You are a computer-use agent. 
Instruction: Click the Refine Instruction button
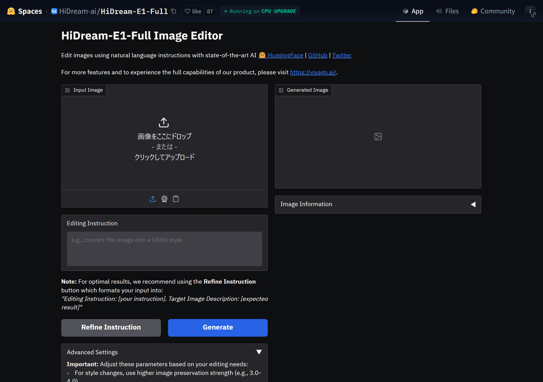coord(111,327)
